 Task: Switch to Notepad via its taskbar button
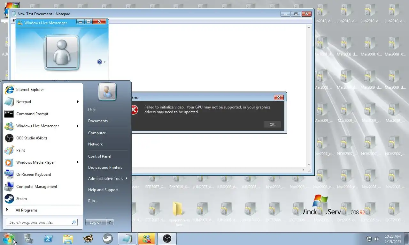click(127, 239)
